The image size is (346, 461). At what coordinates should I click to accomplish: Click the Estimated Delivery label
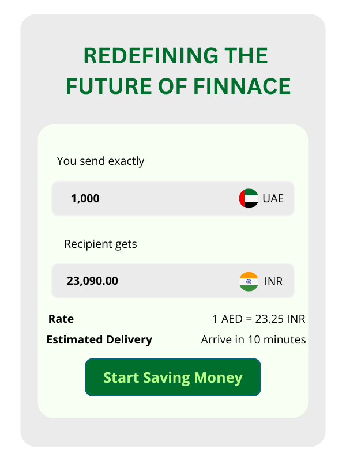(99, 339)
